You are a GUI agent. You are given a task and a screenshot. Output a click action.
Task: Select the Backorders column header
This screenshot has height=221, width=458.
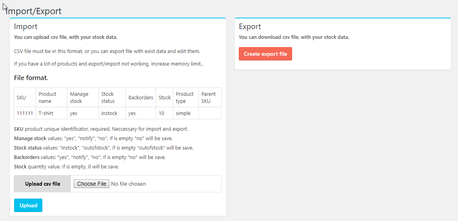point(140,97)
